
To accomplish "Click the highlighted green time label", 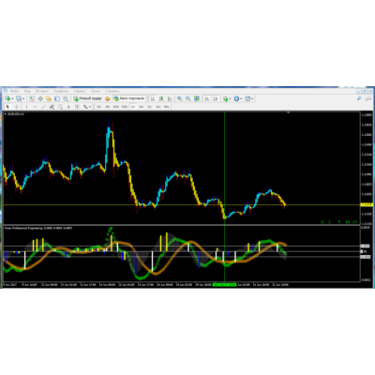I will click(224, 285).
